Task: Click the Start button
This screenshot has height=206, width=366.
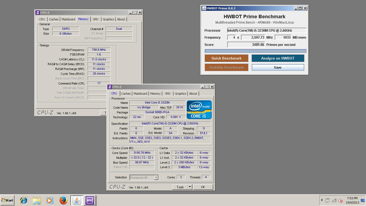Action: point(7,200)
